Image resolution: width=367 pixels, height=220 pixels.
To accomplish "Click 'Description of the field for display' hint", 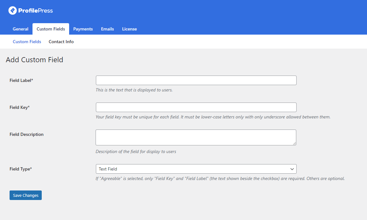I will [136, 151].
